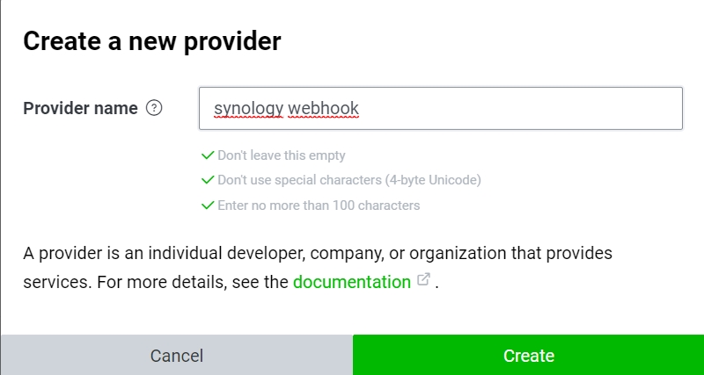Click the "Provider name" label
The image size is (704, 375).
[x=80, y=108]
